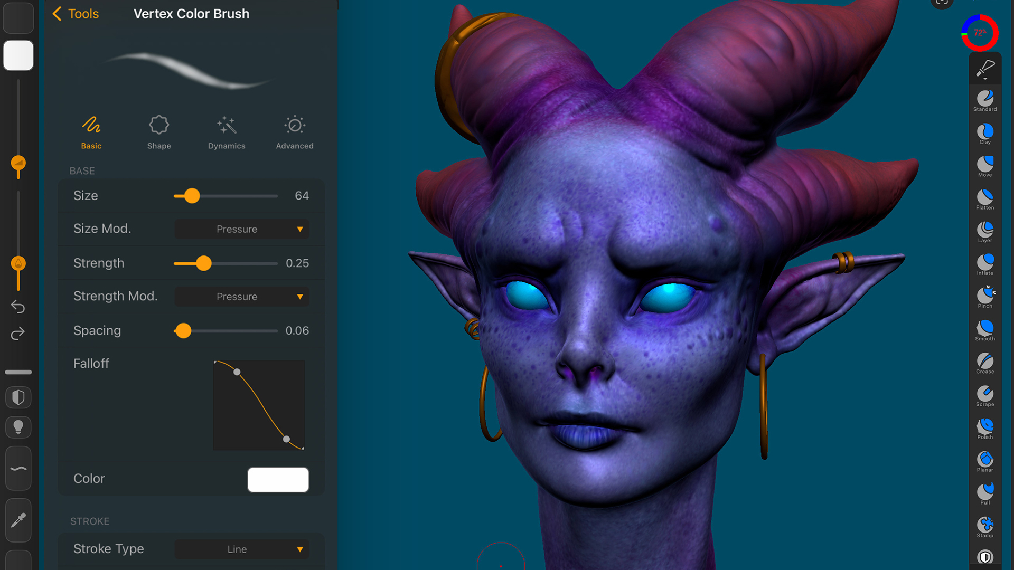Open the Advanced brush settings tab
Image resolution: width=1014 pixels, height=570 pixels.
point(294,132)
